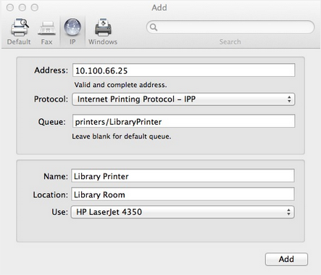
Task: Open the Use driver dropdown
Action: (x=183, y=212)
